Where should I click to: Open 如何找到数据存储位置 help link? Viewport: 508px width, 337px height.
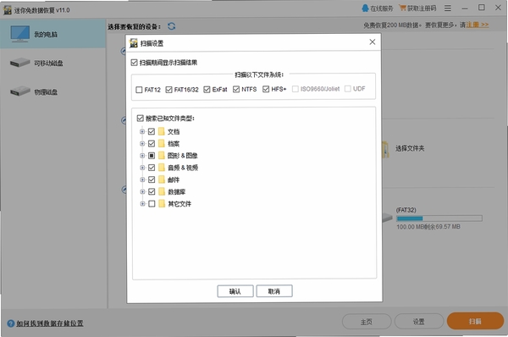[50, 323]
